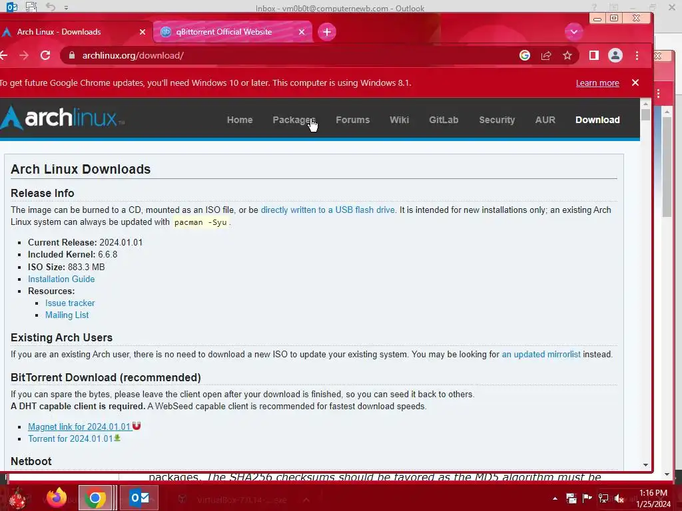Click Magnet link for 2024.01.01

click(x=80, y=426)
